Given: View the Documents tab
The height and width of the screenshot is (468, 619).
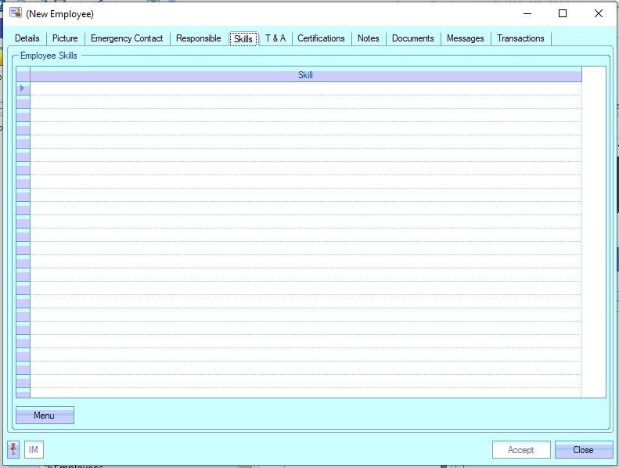Looking at the screenshot, I should click(x=412, y=38).
